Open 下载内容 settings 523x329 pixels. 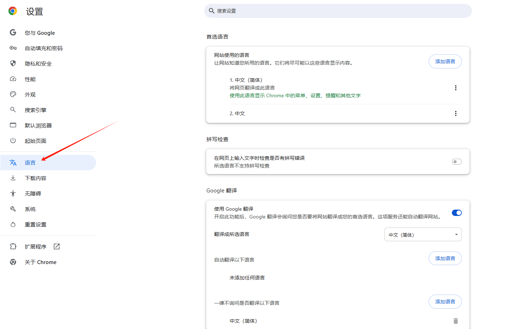[x=48, y=178]
